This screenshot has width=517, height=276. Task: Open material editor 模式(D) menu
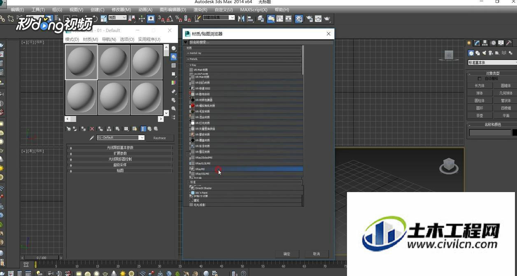[x=72, y=39]
